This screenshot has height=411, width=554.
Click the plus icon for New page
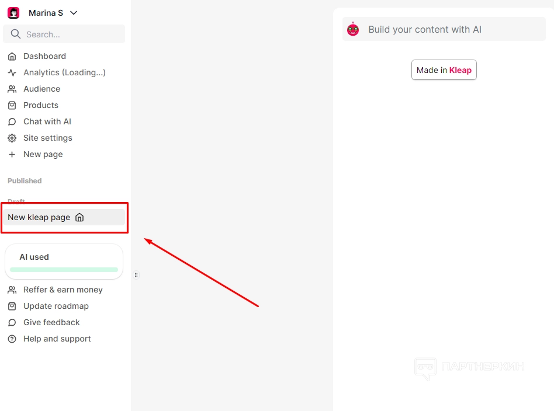(12, 155)
